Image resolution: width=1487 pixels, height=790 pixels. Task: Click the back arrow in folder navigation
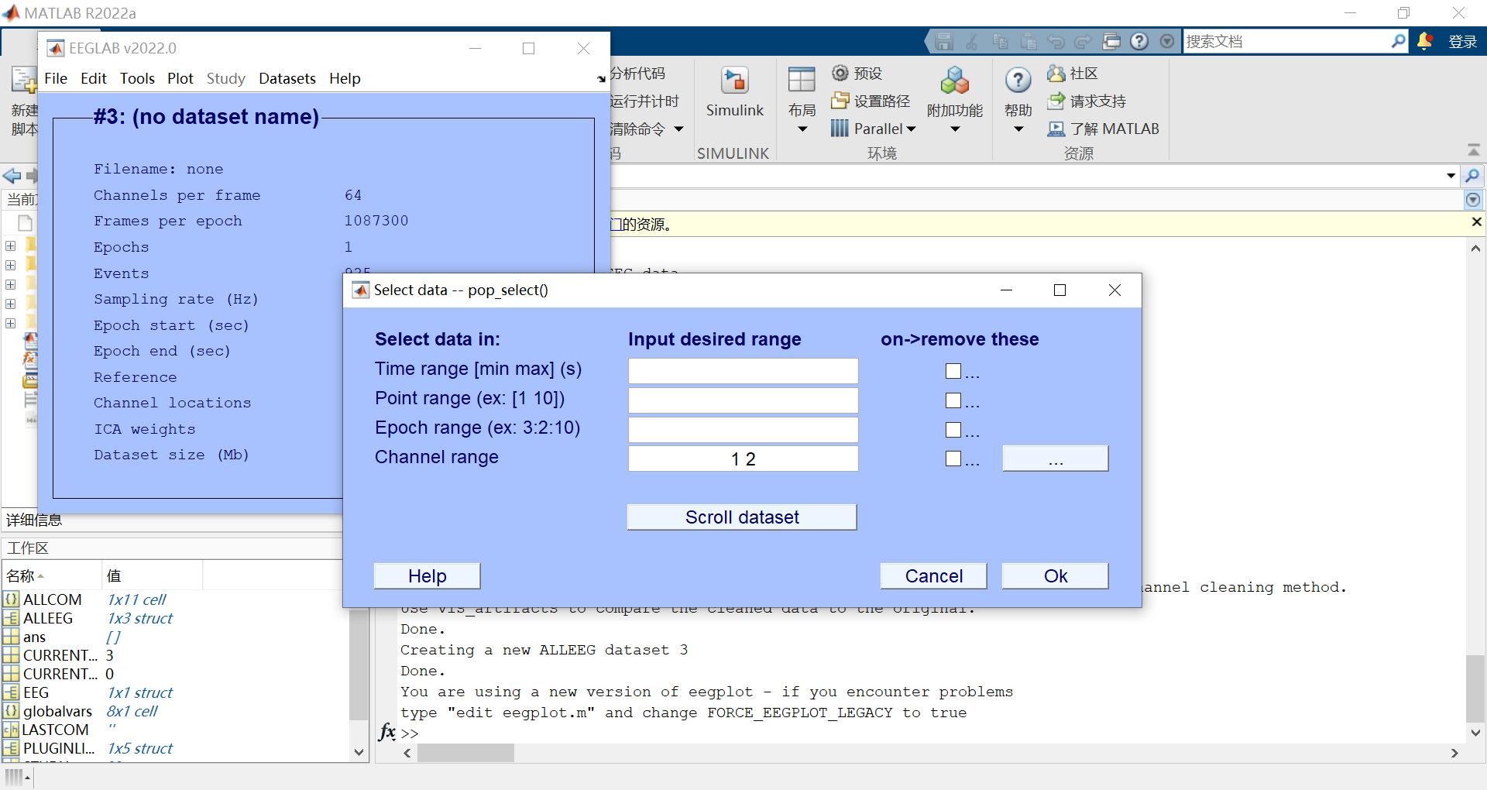click(12, 176)
